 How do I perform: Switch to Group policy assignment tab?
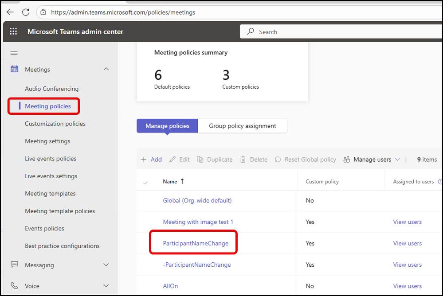click(x=243, y=126)
